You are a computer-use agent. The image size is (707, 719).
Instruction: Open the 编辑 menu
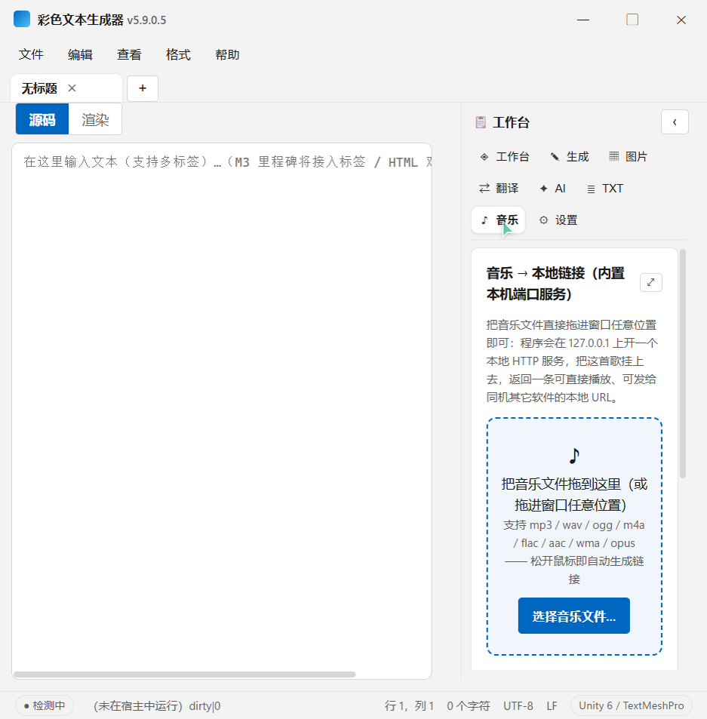click(x=80, y=54)
